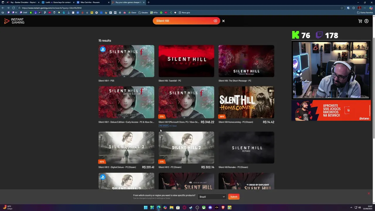Open Edge settings and more menu
This screenshot has width=375, height=211.
(x=365, y=8)
